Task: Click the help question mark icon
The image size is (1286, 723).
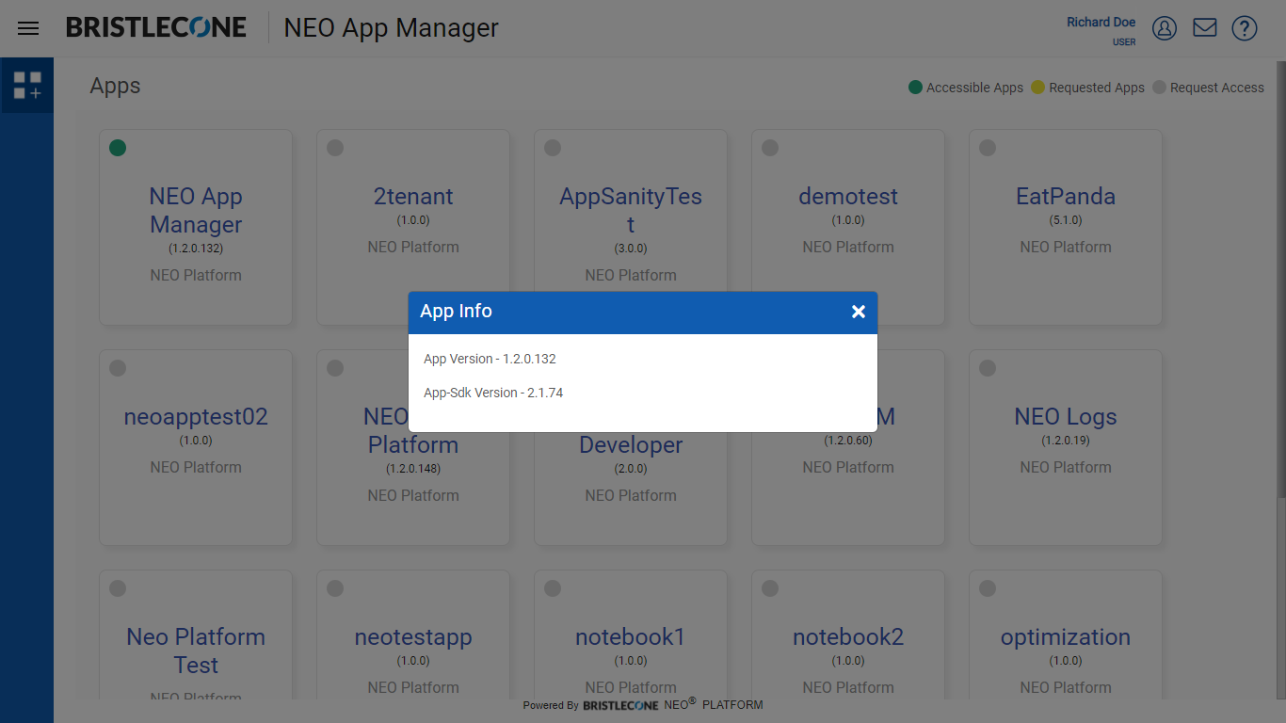Action: 1245,28
